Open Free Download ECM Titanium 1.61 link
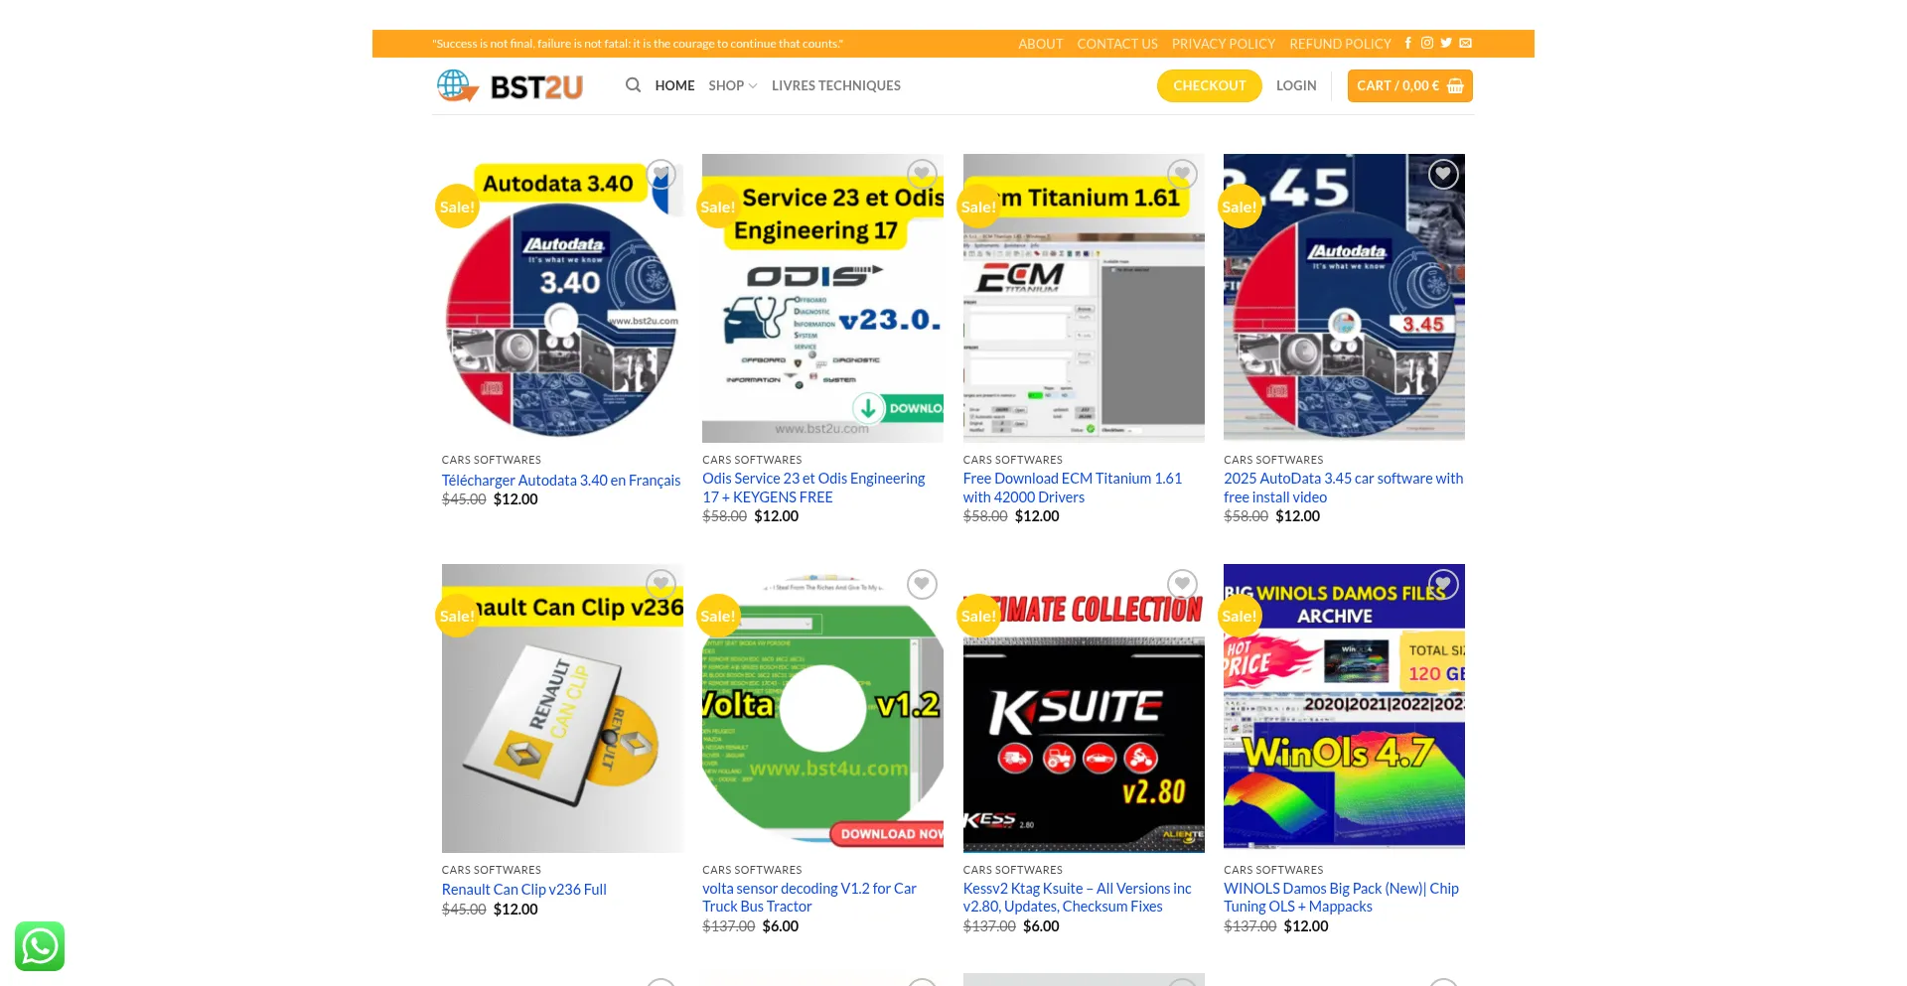 coord(1073,488)
